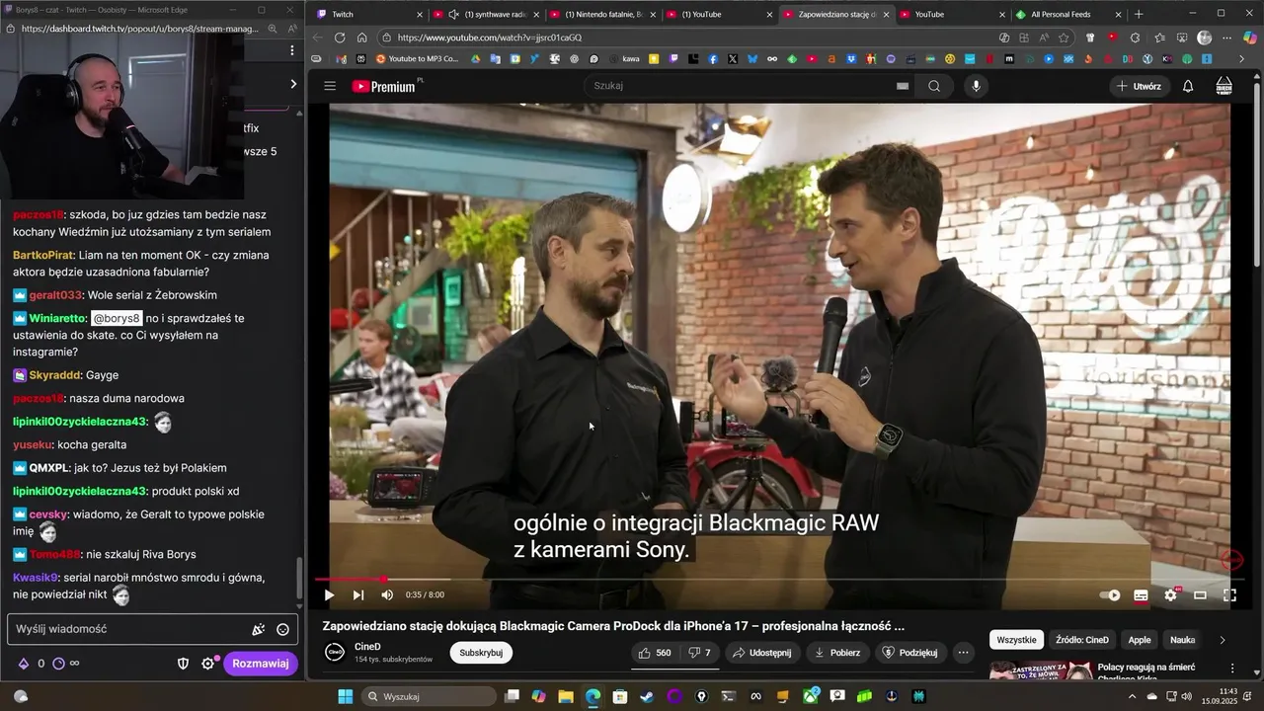Toggle subtitles captions button in player
1264x711 pixels.
point(1141,594)
